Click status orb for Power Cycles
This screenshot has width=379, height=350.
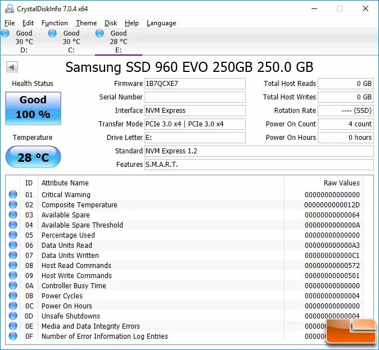[x=13, y=296]
